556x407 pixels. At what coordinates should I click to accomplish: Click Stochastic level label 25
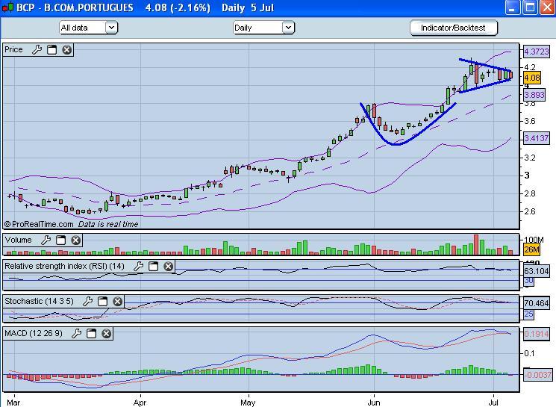[x=528, y=314]
